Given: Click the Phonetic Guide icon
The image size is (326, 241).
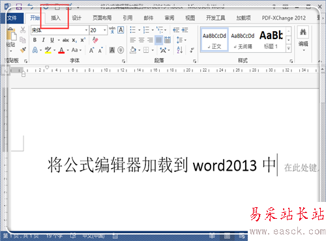Looking at the screenshot, I should coord(112,30).
